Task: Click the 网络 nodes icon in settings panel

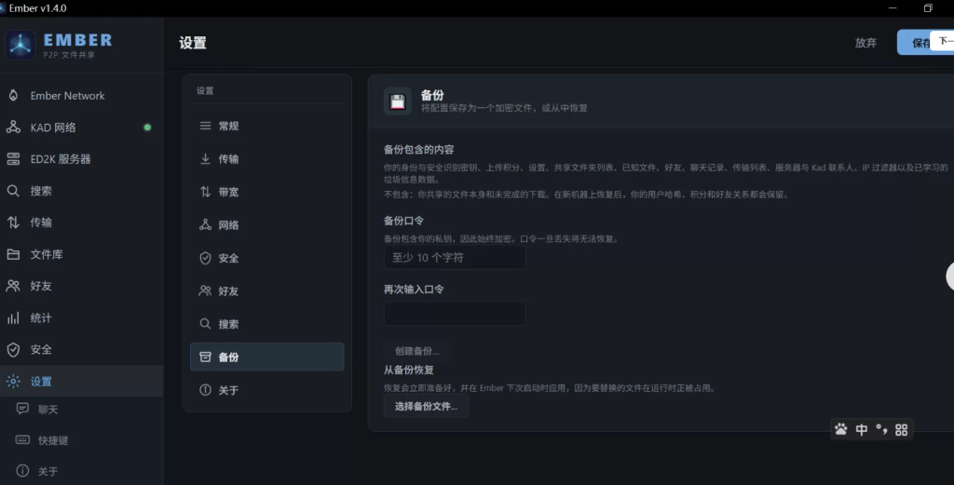Action: [206, 224]
